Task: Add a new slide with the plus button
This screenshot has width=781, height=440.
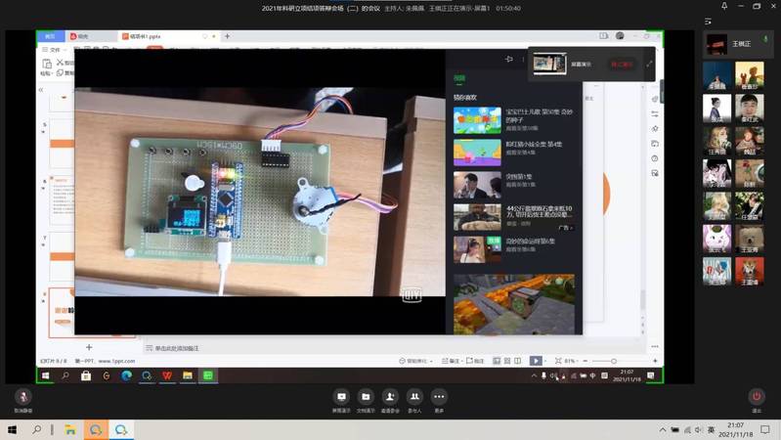Action: tap(89, 347)
